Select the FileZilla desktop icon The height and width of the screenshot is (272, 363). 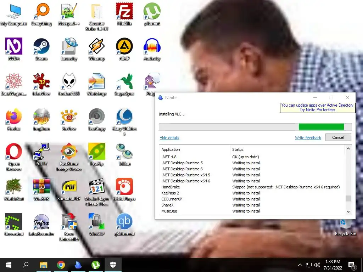124,14
